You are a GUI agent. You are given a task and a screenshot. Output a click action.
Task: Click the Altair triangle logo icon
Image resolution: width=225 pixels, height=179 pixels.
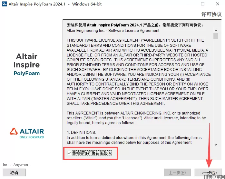[14, 131]
